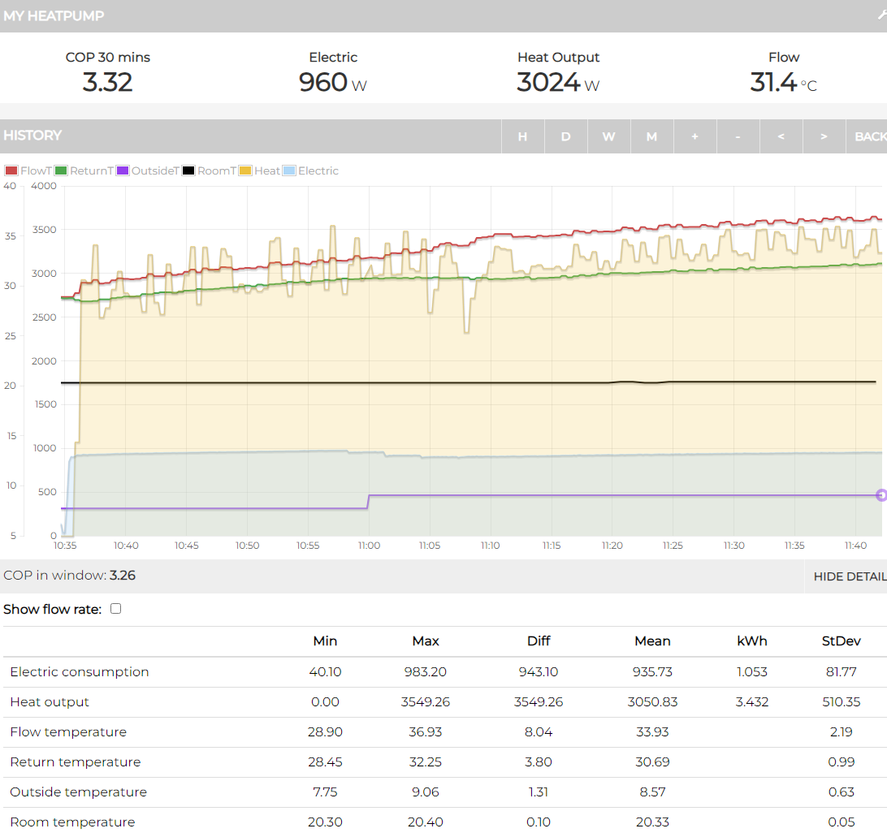
Task: Select the hourly history view H
Action: [522, 136]
